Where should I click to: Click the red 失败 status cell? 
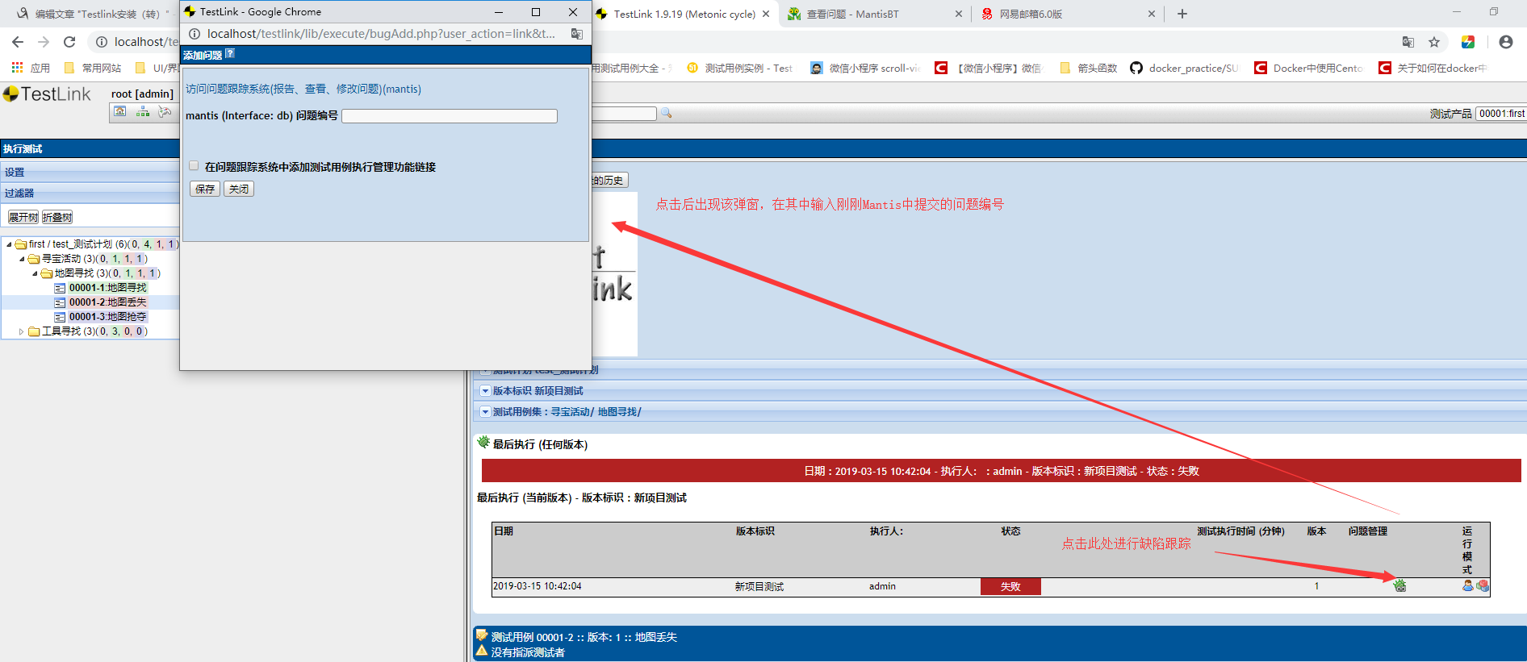[x=1010, y=586]
